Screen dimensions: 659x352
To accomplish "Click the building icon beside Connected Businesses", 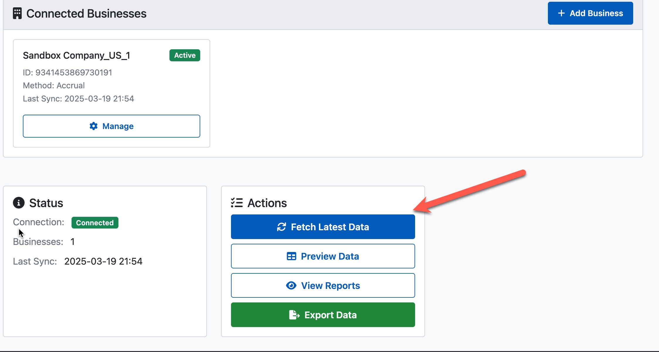I will coord(17,13).
